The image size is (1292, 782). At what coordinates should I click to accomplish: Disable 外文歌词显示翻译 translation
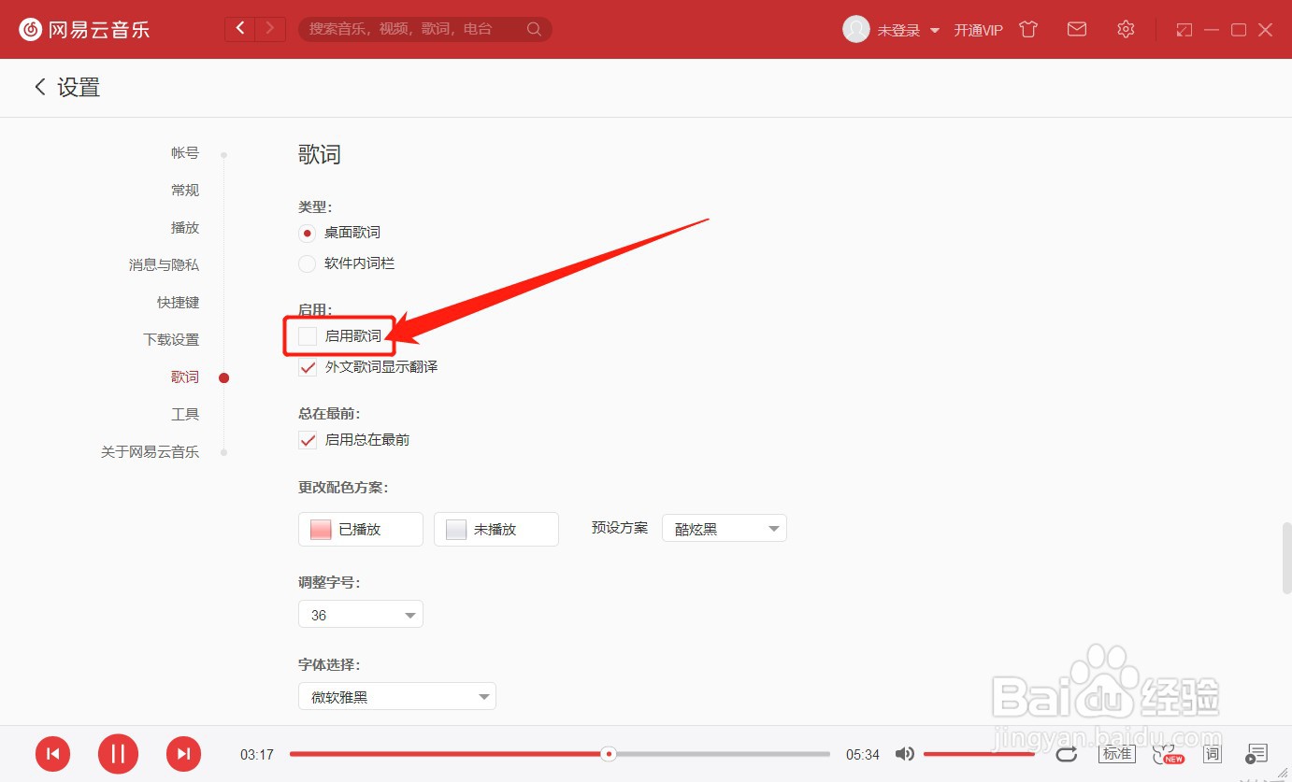pos(307,367)
